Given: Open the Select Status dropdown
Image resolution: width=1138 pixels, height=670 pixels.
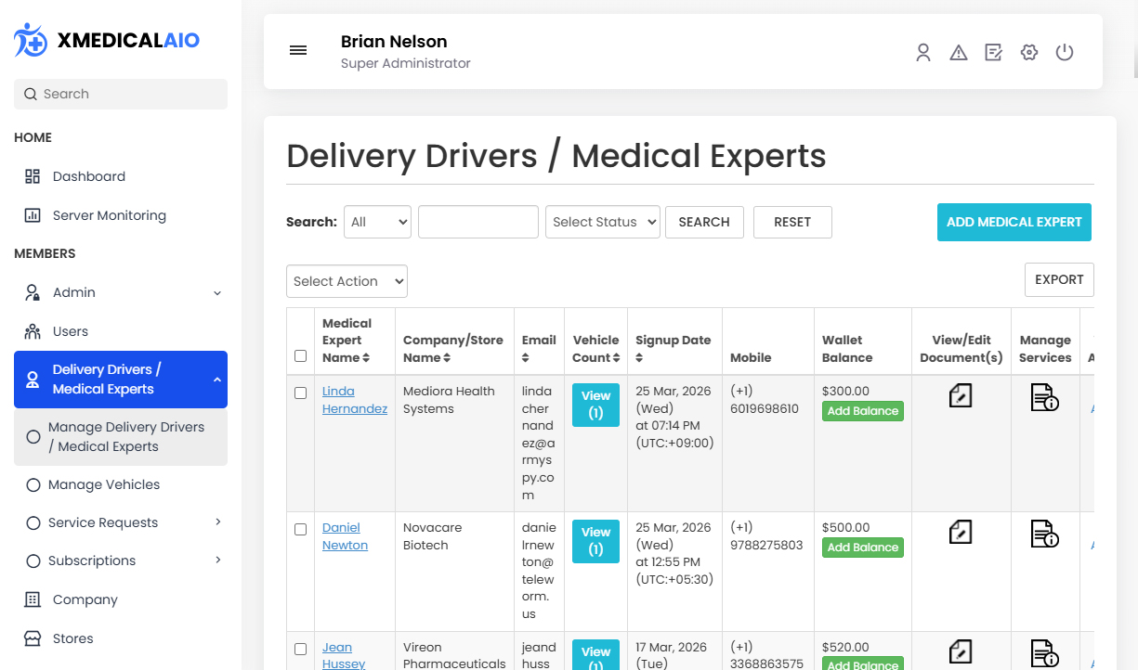Looking at the screenshot, I should pyautogui.click(x=602, y=222).
